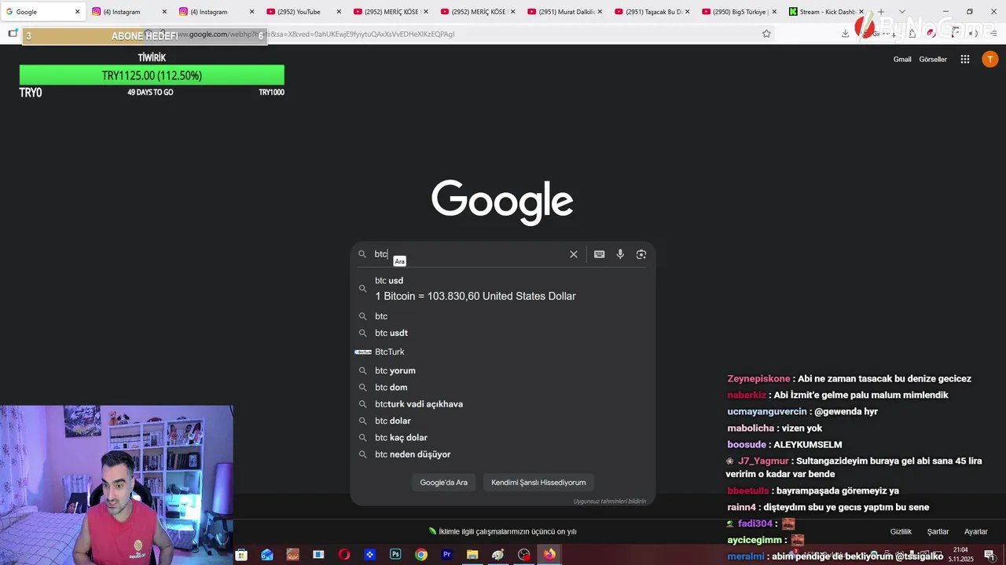Select the 'btc usdt' suggestion
The image size is (1006, 565).
[502, 333]
